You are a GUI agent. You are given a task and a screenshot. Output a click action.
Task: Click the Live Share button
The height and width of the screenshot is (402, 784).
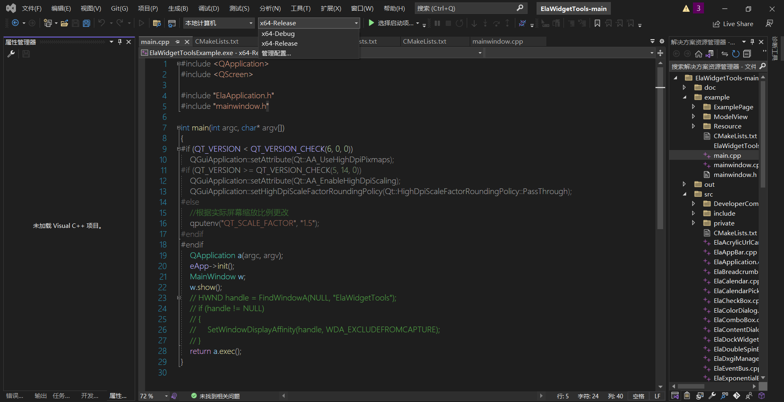pyautogui.click(x=733, y=24)
